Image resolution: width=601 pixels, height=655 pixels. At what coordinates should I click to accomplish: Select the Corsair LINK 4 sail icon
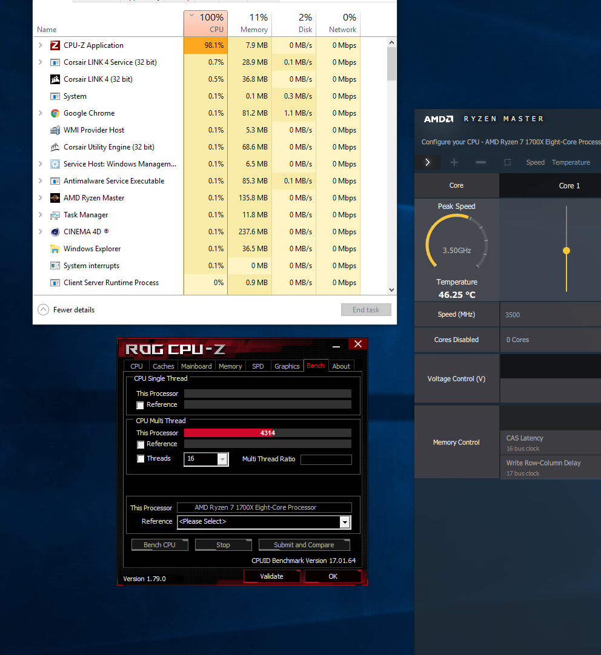tap(55, 79)
